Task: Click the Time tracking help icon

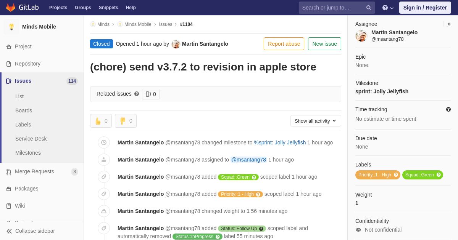Action: pos(448,109)
